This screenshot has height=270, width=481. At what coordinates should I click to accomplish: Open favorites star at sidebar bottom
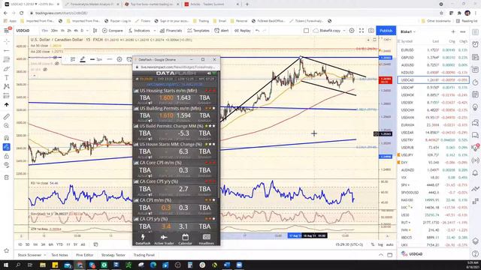pos(7,250)
